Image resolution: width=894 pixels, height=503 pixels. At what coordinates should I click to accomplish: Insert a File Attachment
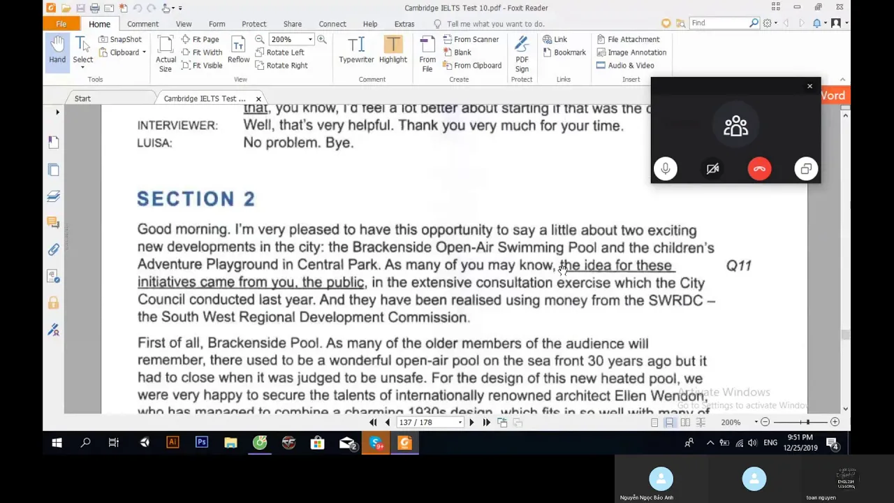pyautogui.click(x=629, y=39)
